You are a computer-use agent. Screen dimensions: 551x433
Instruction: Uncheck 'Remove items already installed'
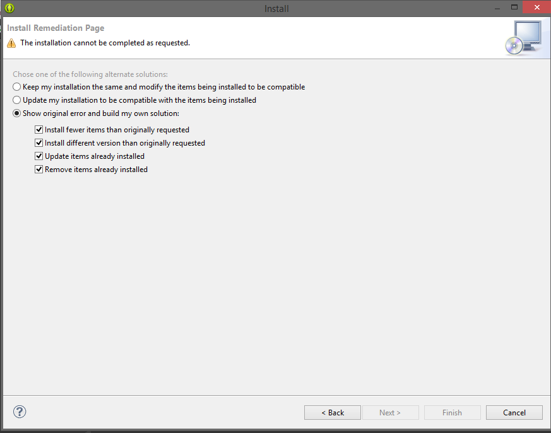coord(39,170)
